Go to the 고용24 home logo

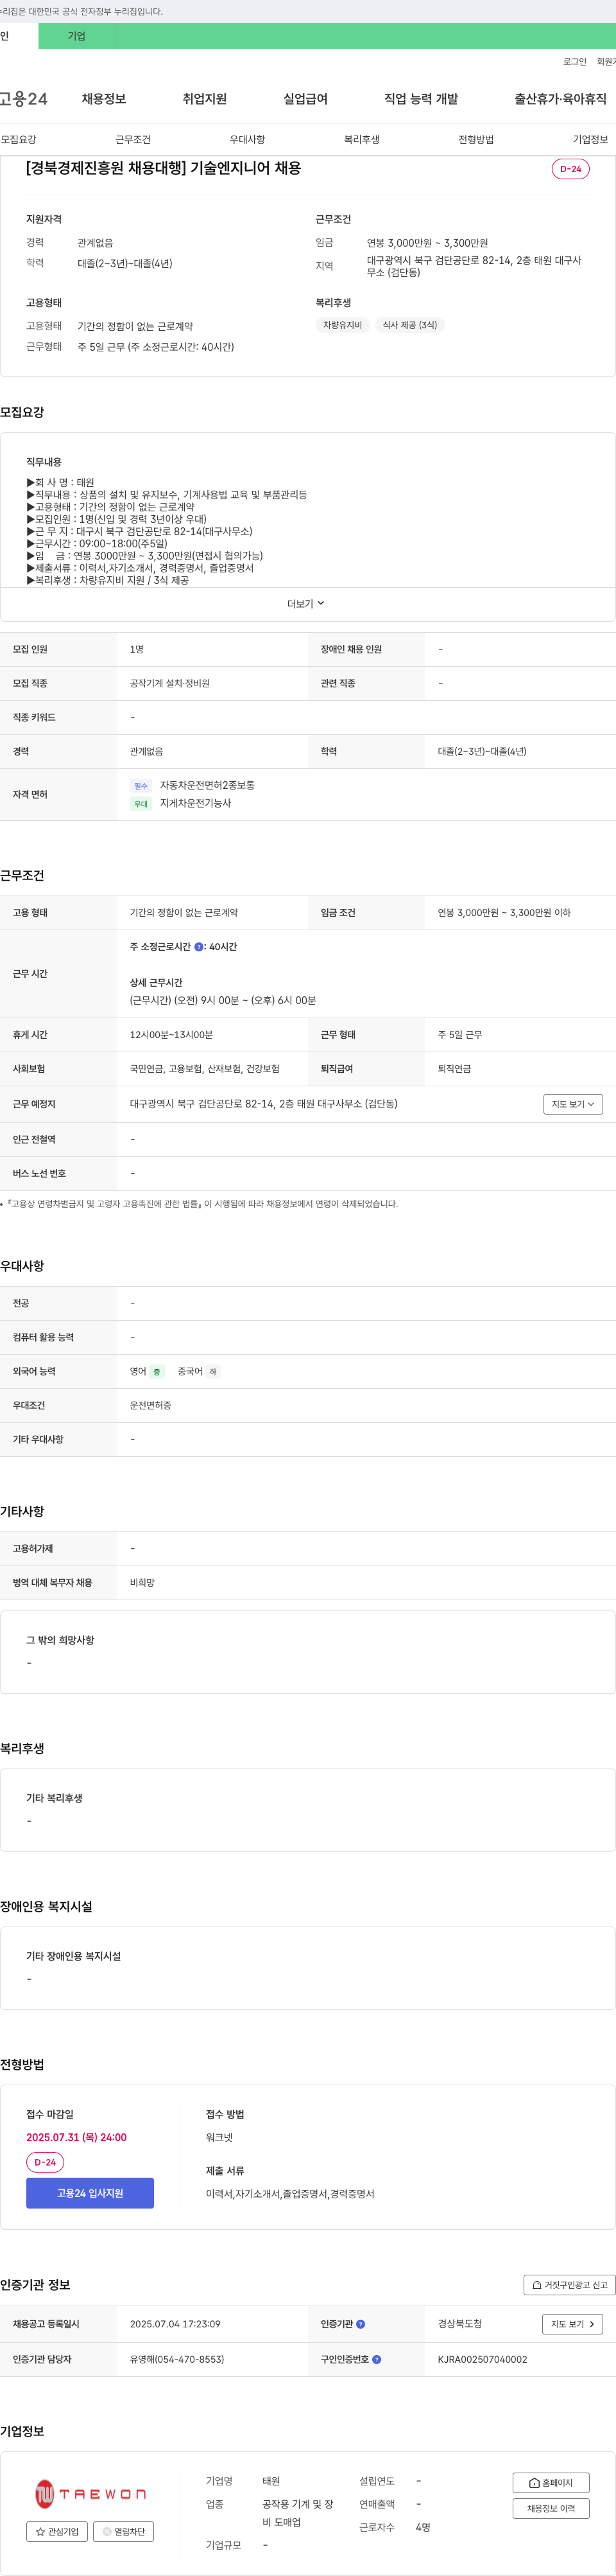[24, 99]
